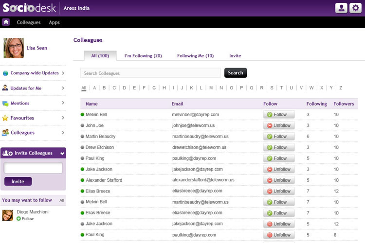The image size is (365, 243).
Task: Unfollow John Joe
Action: [x=279, y=125]
